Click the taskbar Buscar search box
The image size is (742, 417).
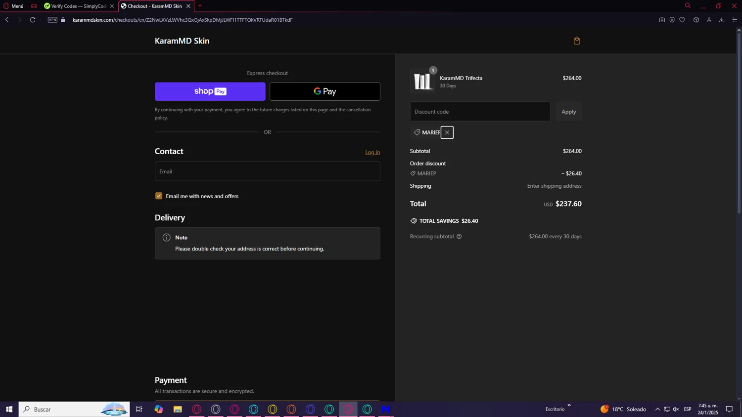tap(74, 409)
